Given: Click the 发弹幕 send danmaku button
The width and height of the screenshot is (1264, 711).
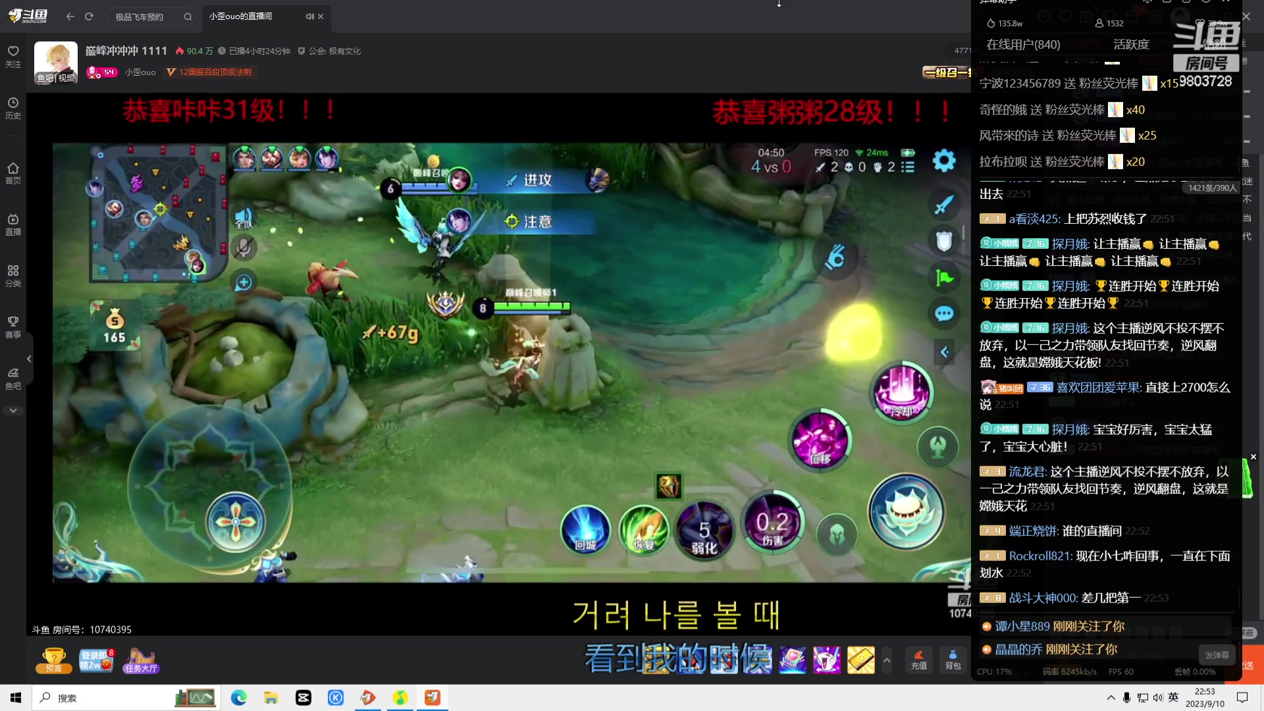Looking at the screenshot, I should click(1217, 655).
